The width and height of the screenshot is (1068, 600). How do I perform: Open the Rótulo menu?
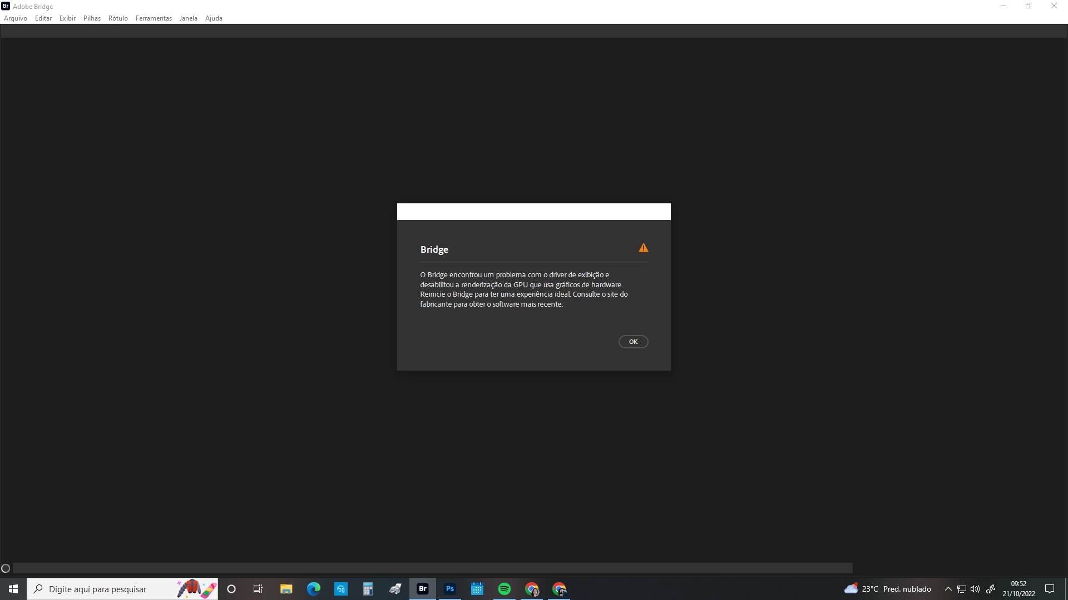pos(118,18)
